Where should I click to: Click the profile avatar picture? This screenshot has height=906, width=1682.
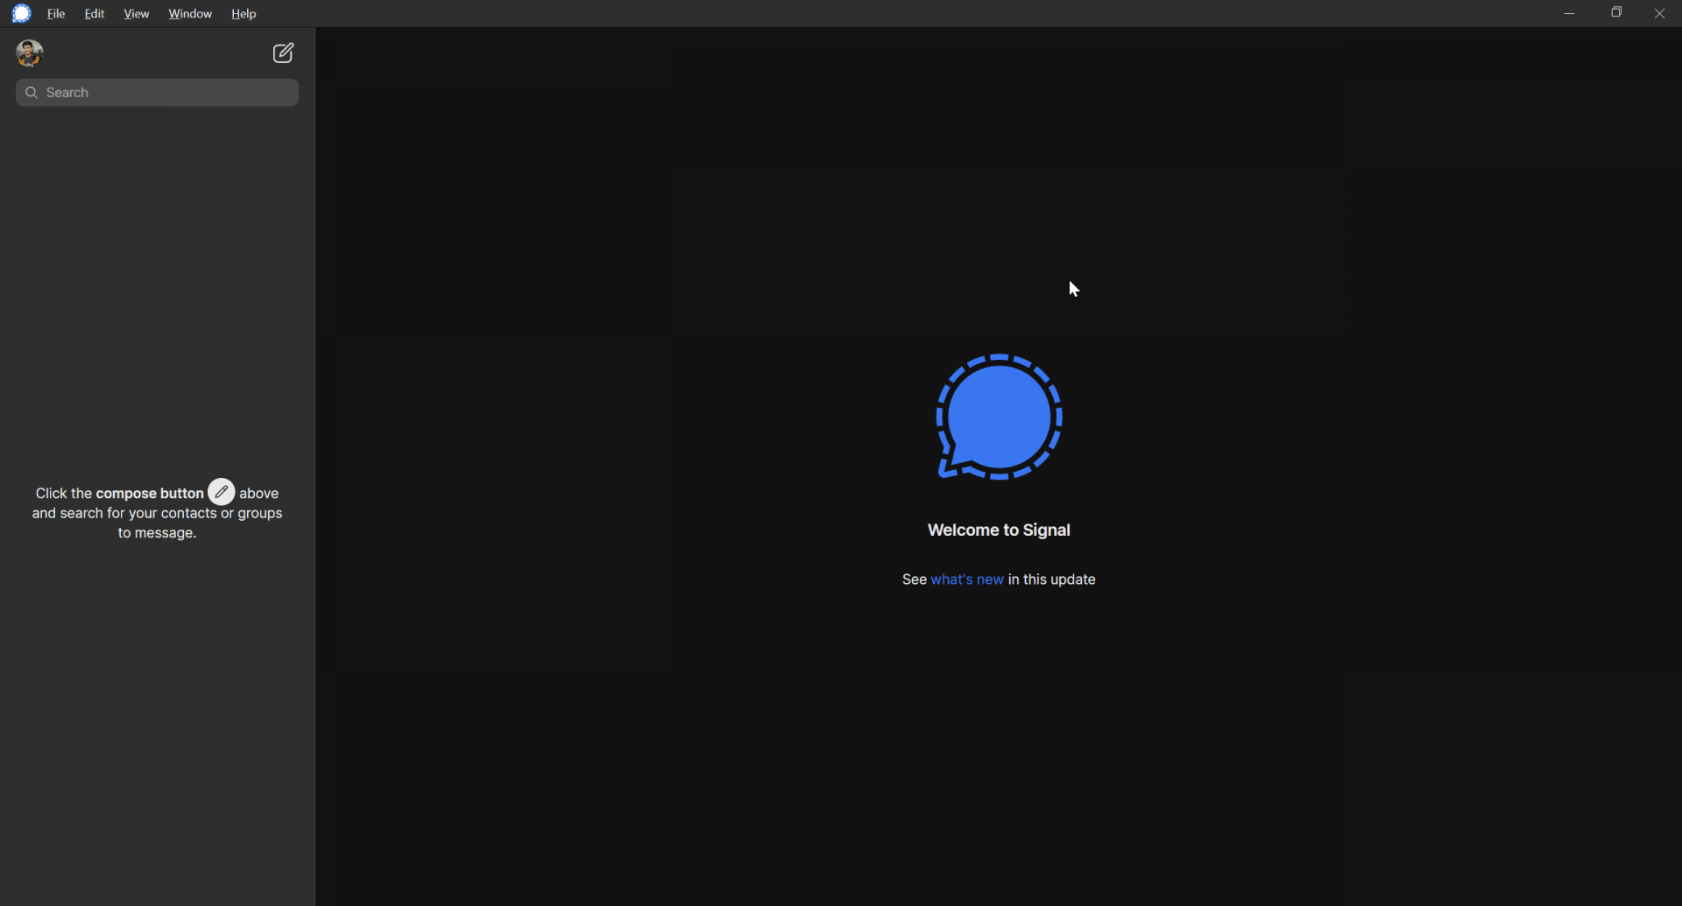pyautogui.click(x=30, y=53)
